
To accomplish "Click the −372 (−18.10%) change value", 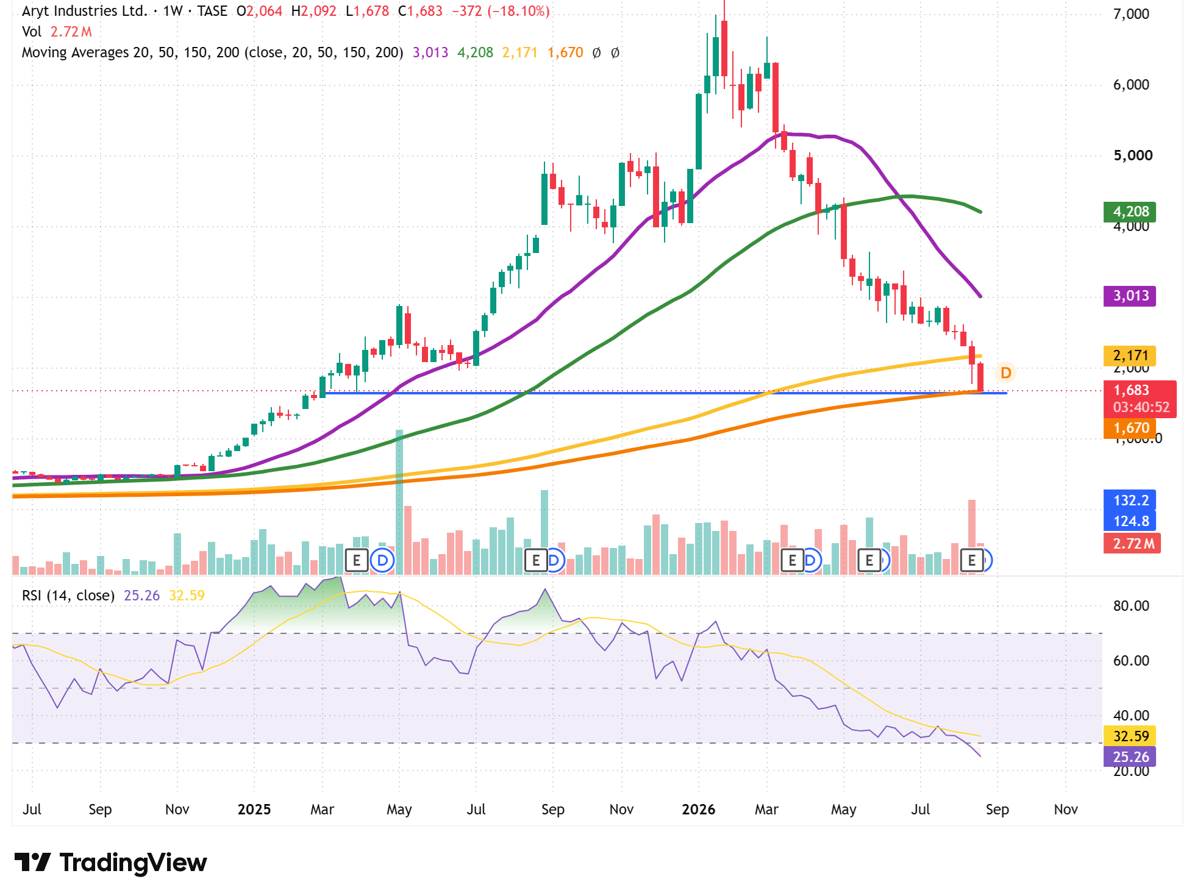I will [501, 11].
